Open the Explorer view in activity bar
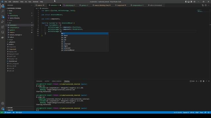211x118 pixels. pos(3,6)
